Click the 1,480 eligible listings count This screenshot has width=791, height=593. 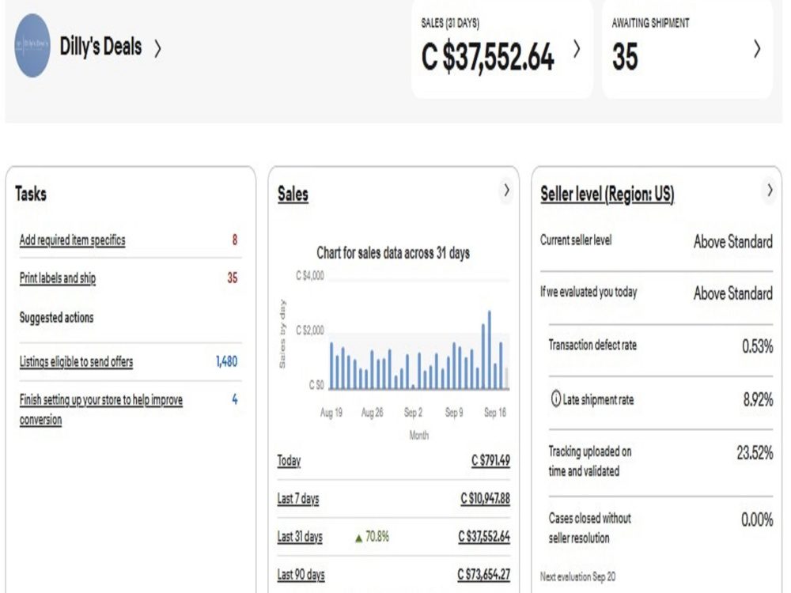226,361
